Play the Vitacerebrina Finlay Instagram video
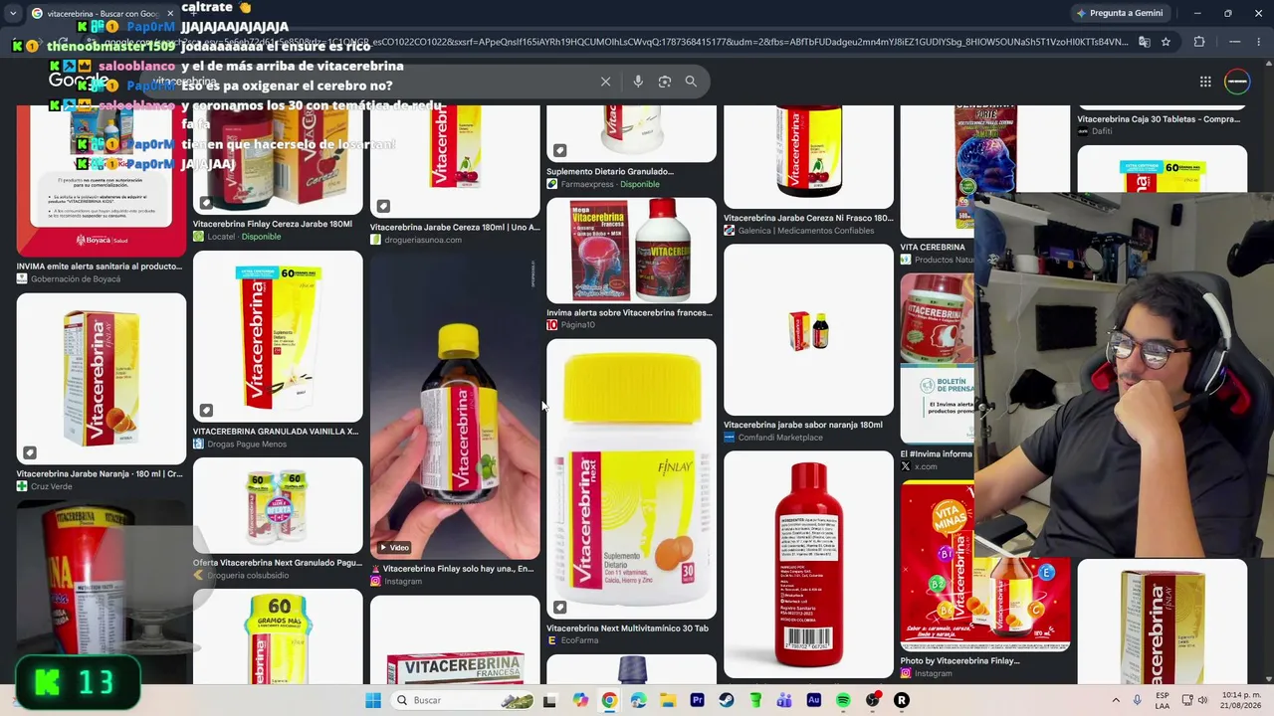The height and width of the screenshot is (716, 1274). click(455, 405)
